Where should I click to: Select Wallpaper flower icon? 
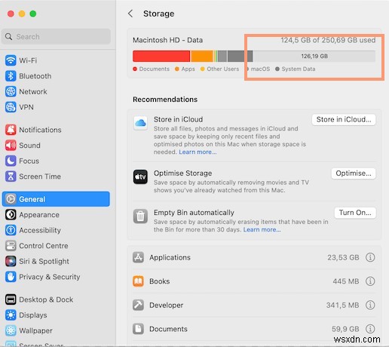(11, 330)
